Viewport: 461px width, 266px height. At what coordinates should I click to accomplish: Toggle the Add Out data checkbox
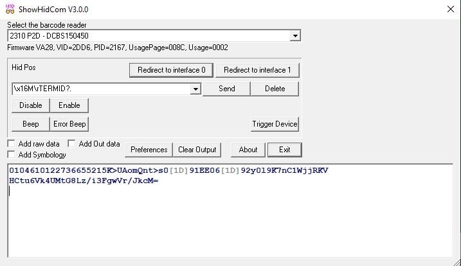(72, 144)
